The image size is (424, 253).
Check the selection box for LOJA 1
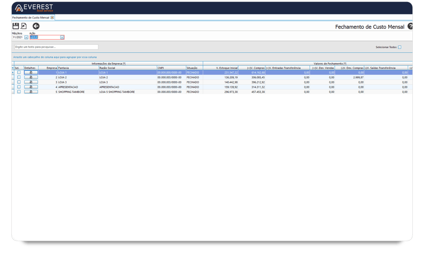click(19, 72)
